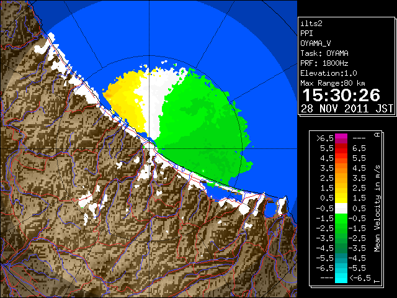Click the white zero-velocity echo between yellow and green
The image size is (397, 298).
(153, 101)
